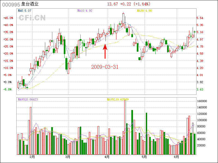Click the price change +0.22
Screen dimensions: 218x163
[x=126, y=4]
